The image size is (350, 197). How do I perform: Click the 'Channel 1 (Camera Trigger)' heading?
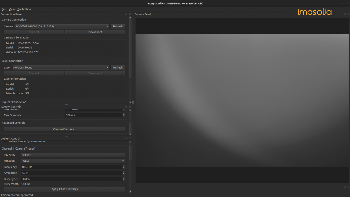pos(18,149)
